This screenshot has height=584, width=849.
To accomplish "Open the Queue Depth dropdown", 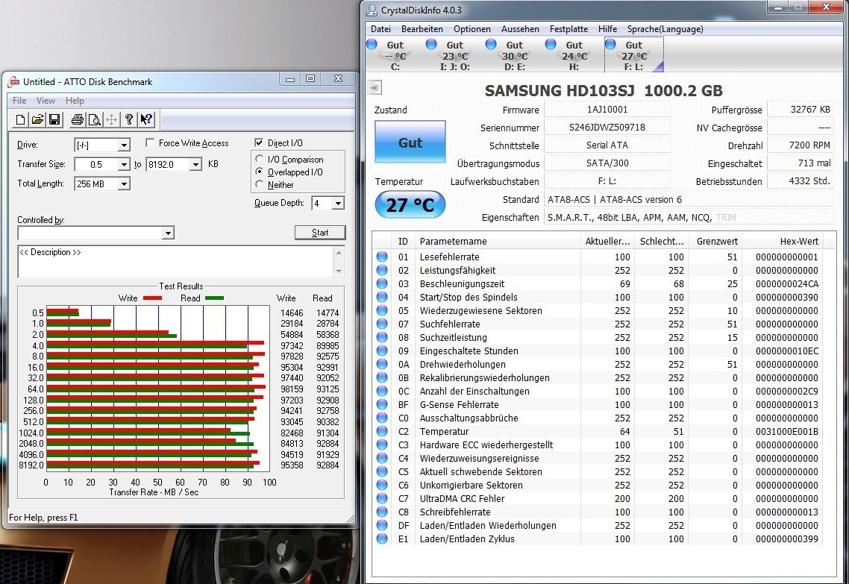I will tap(338, 204).
